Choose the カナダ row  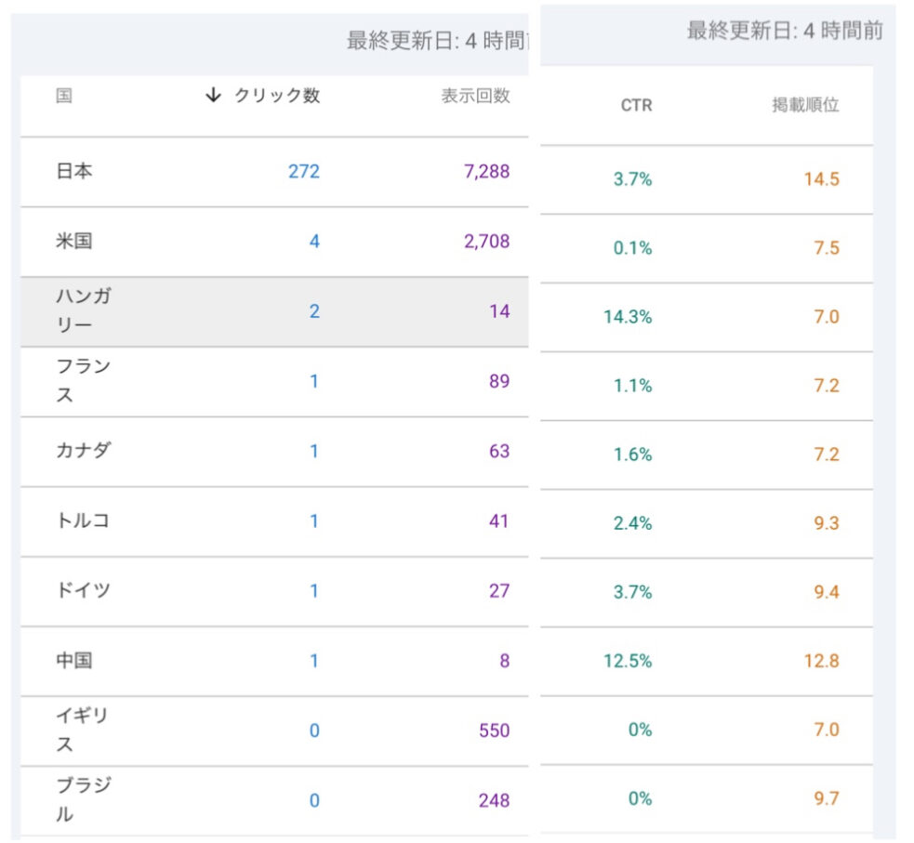pos(83,451)
